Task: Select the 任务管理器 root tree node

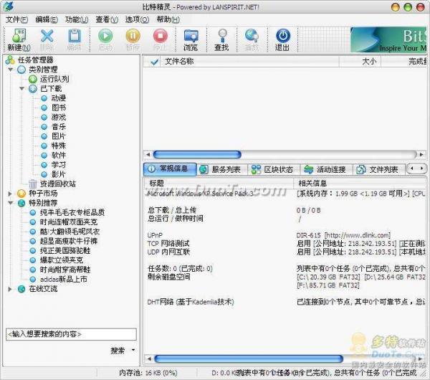Action: pyautogui.click(x=35, y=60)
